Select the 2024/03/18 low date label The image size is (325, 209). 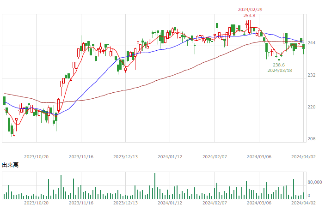click(280, 71)
